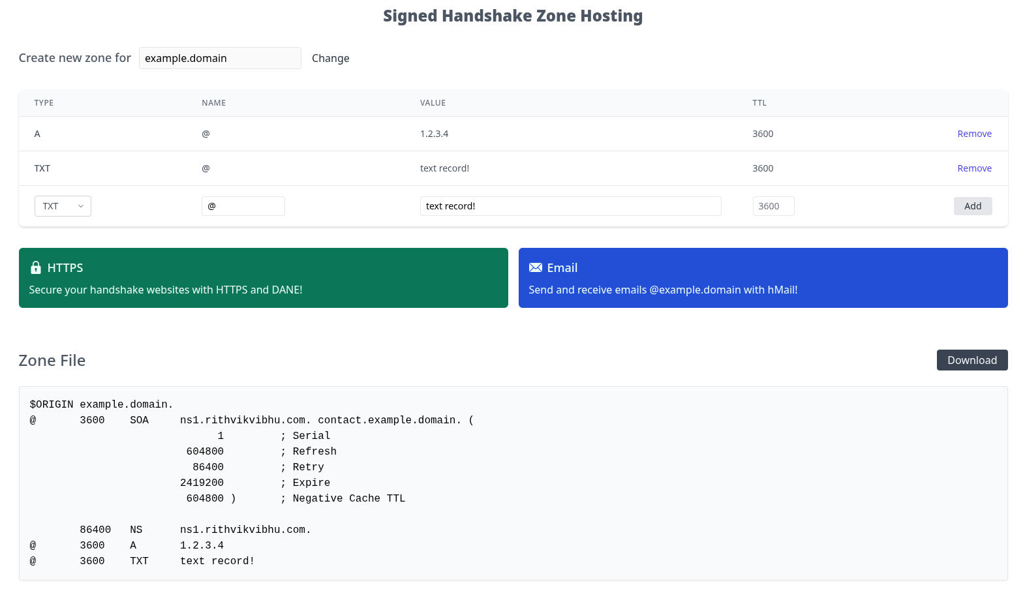
Task: Click the 1.2.3.4 value in A record row
Action: click(x=434, y=134)
